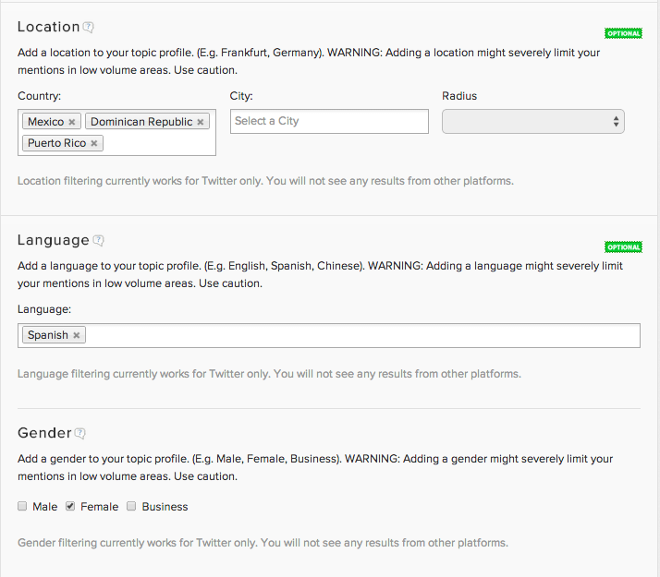Screen dimensions: 660x577
Task: Remove the Dominican Republic country tag
Action: 201,122
